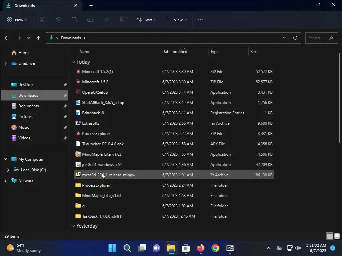Select jre-8u51-windows-x64 installer

click(x=174, y=165)
